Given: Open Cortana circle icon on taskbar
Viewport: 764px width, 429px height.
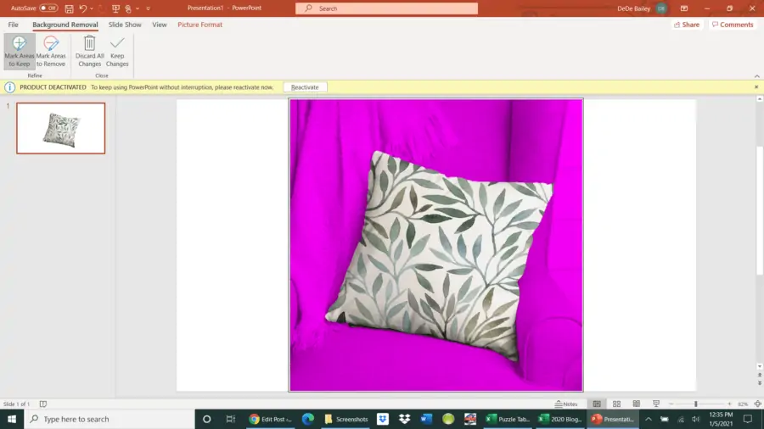Looking at the screenshot, I should (x=206, y=419).
